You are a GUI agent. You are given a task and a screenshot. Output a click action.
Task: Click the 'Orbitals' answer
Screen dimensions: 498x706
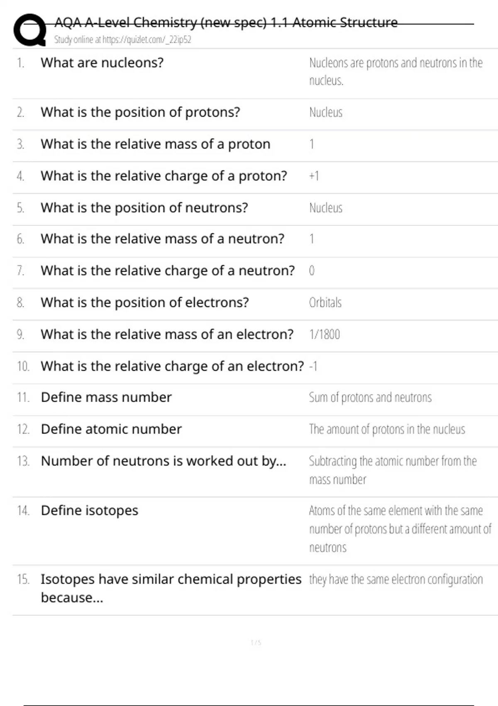click(x=325, y=303)
